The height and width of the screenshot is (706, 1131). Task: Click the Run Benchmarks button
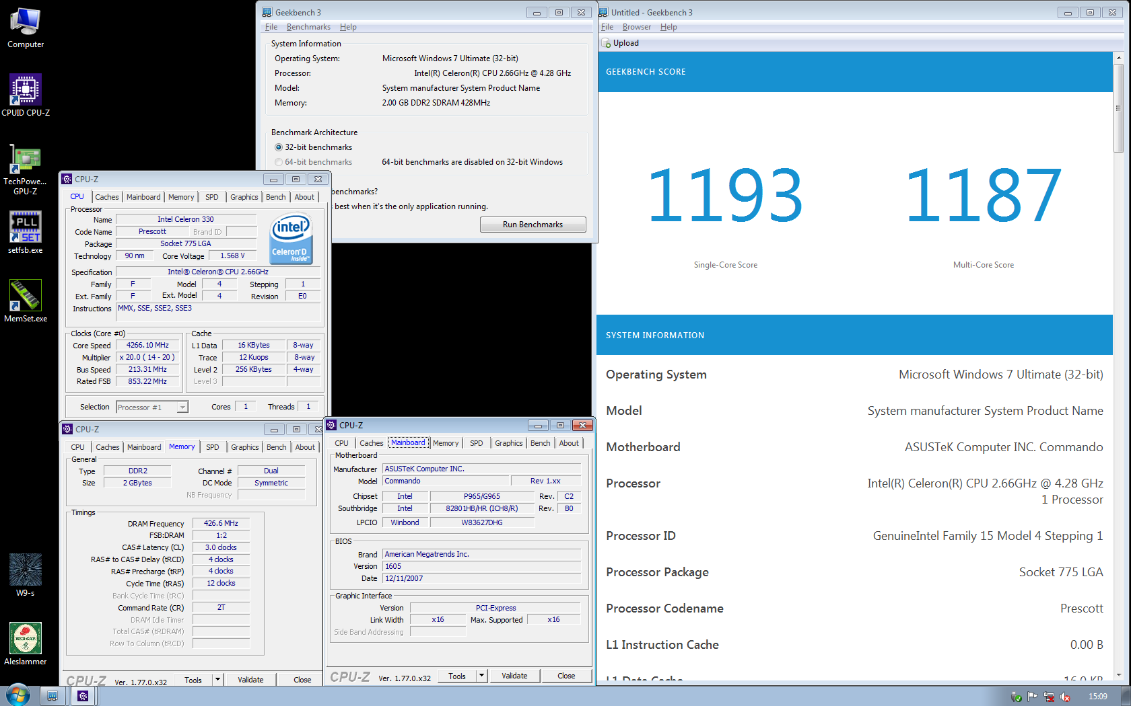pos(533,225)
